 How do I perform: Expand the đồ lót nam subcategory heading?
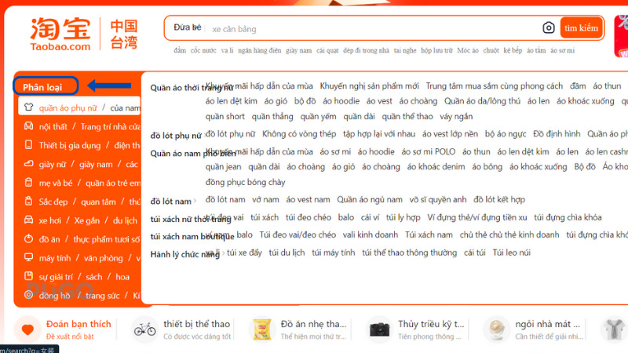(171, 202)
